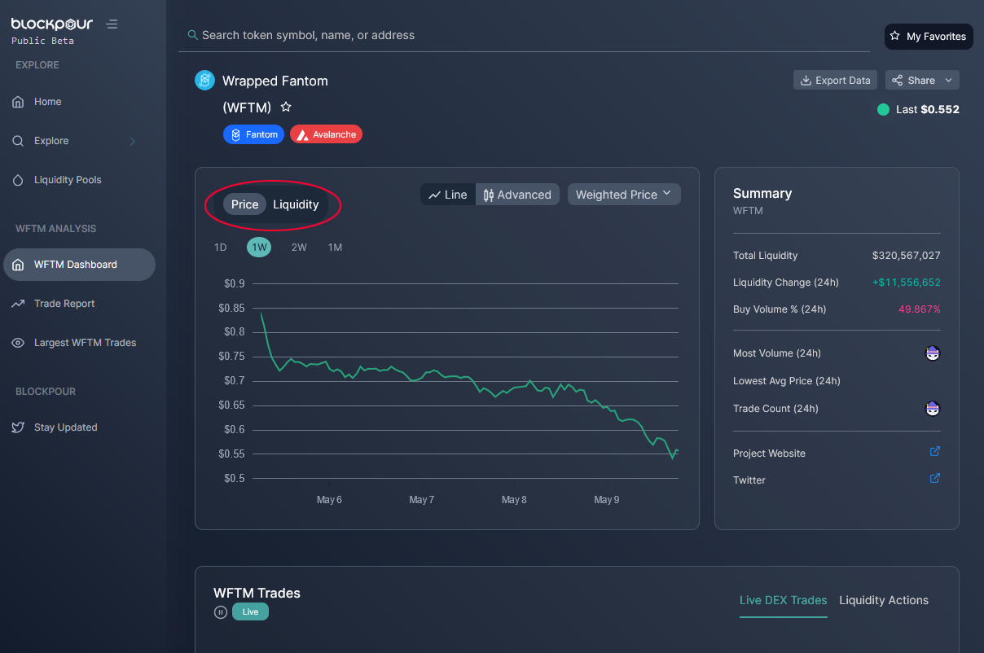Click the Avalanche logo inside Avalanche badge
The image size is (984, 653).
302,135
